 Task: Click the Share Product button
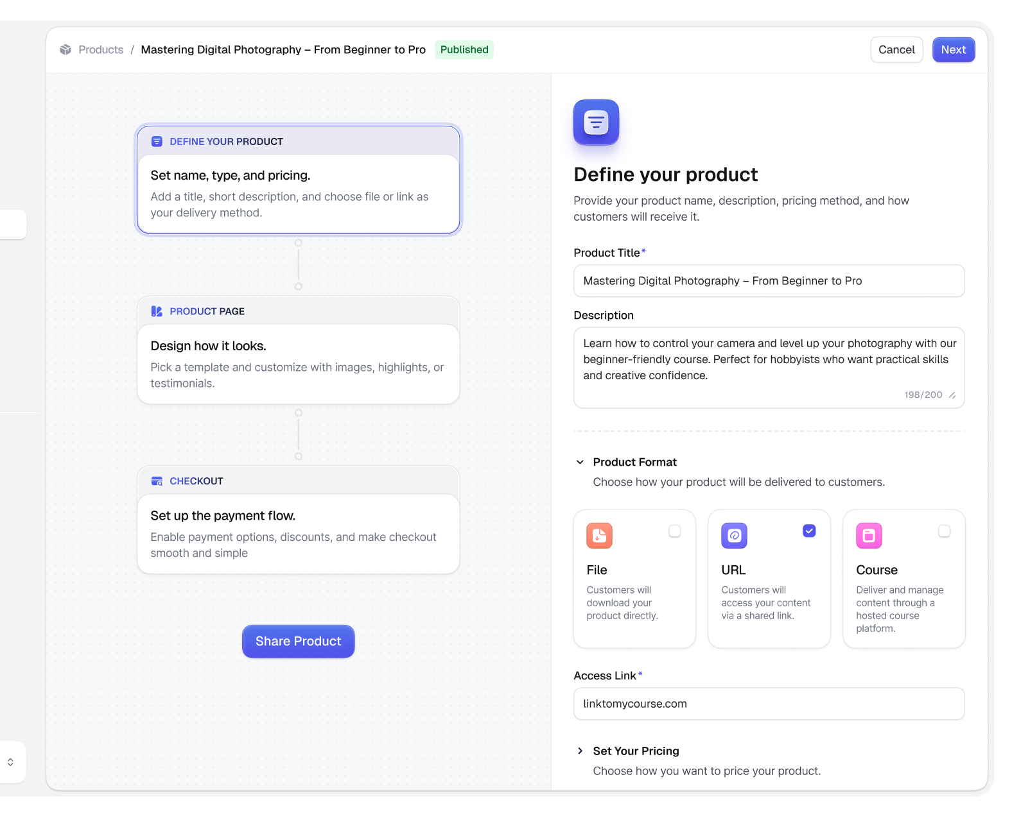point(299,642)
